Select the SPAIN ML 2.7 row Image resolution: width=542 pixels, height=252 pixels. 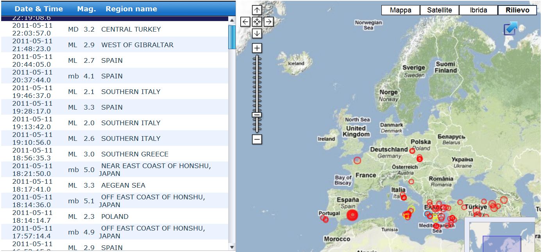click(x=114, y=60)
